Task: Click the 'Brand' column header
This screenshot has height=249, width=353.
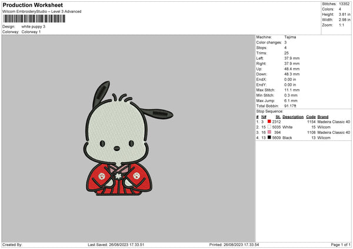Action: point(323,117)
